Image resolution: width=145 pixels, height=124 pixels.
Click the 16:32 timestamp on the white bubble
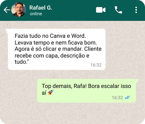[x=96, y=65]
